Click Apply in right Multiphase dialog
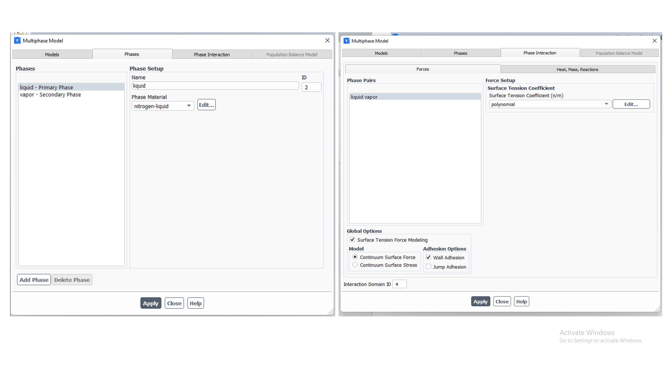This screenshot has height=378, width=672. point(480,302)
